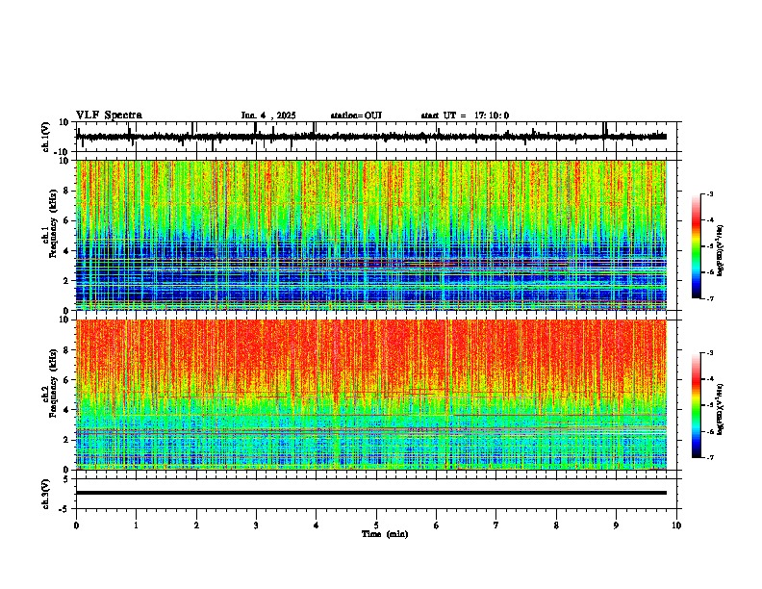Click time axis tick label "6"
The image size is (762, 589).
pos(437,525)
